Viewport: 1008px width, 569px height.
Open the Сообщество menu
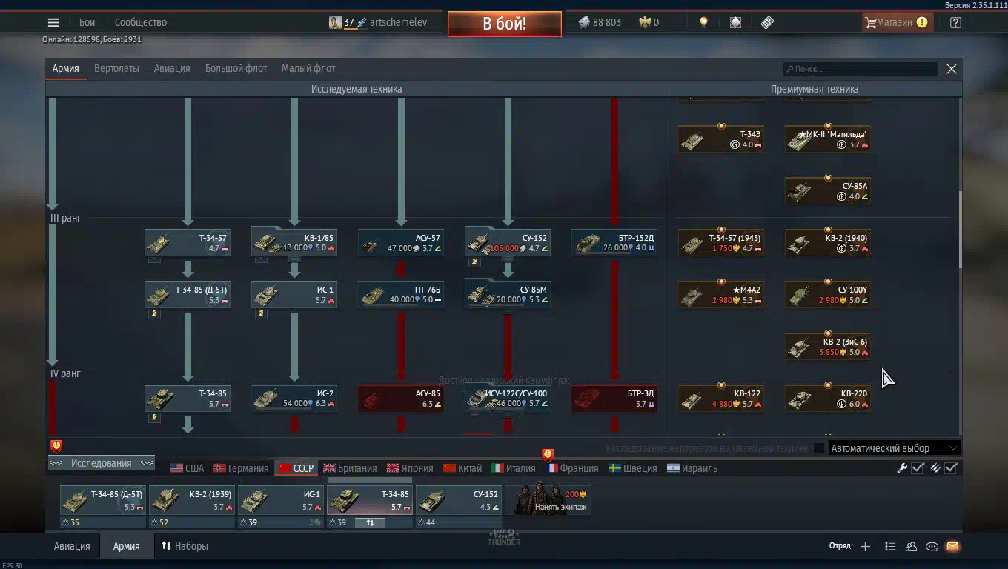point(141,22)
